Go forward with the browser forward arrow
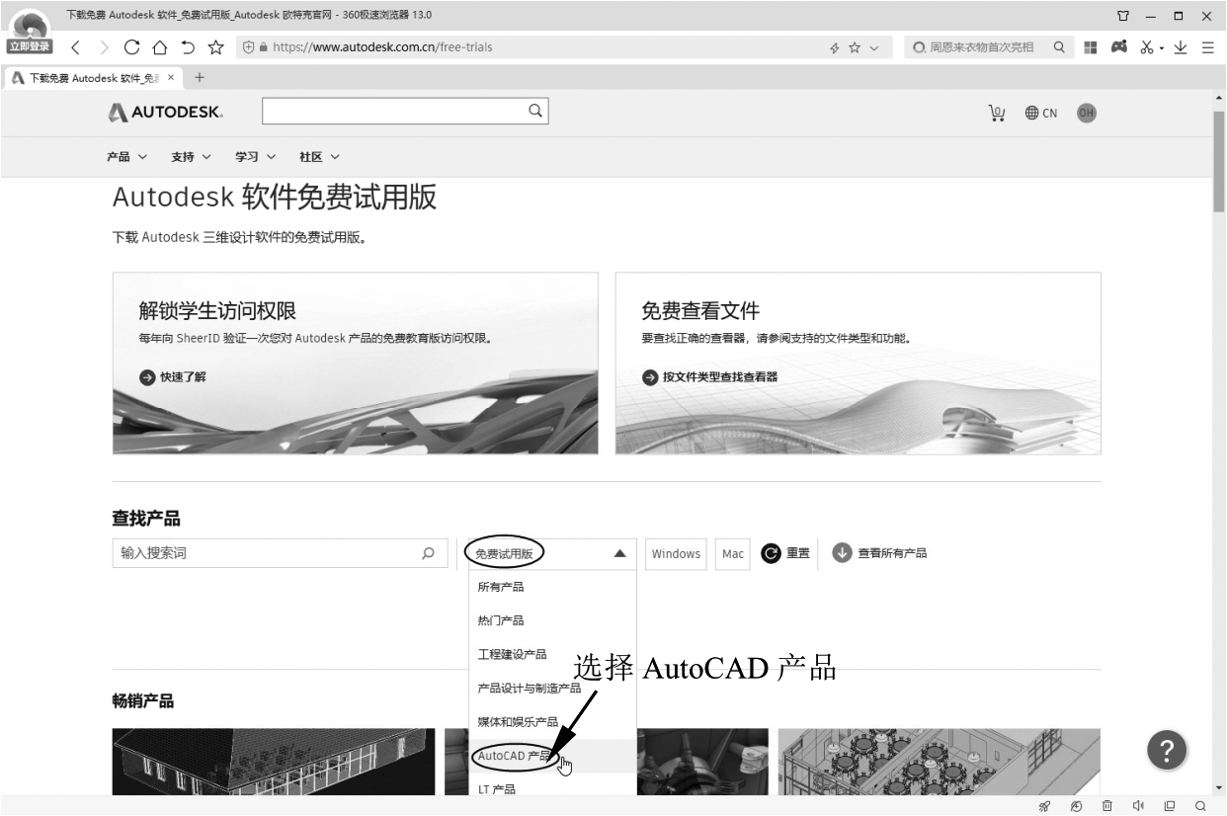 (105, 46)
